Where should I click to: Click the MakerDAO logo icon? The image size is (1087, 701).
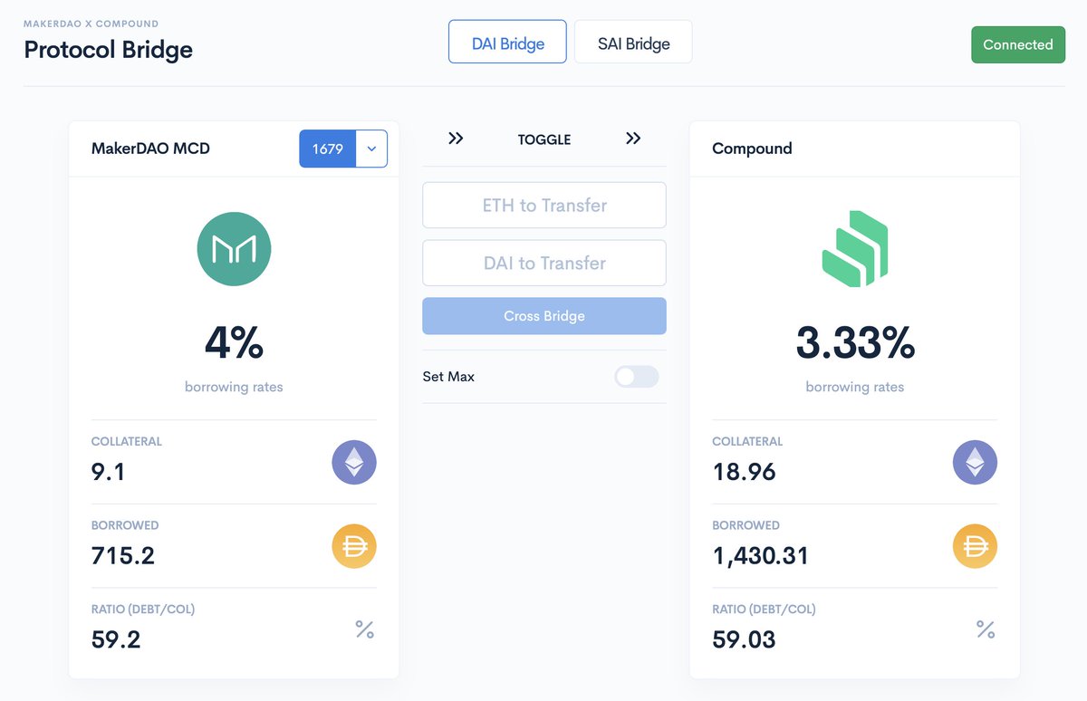point(234,249)
